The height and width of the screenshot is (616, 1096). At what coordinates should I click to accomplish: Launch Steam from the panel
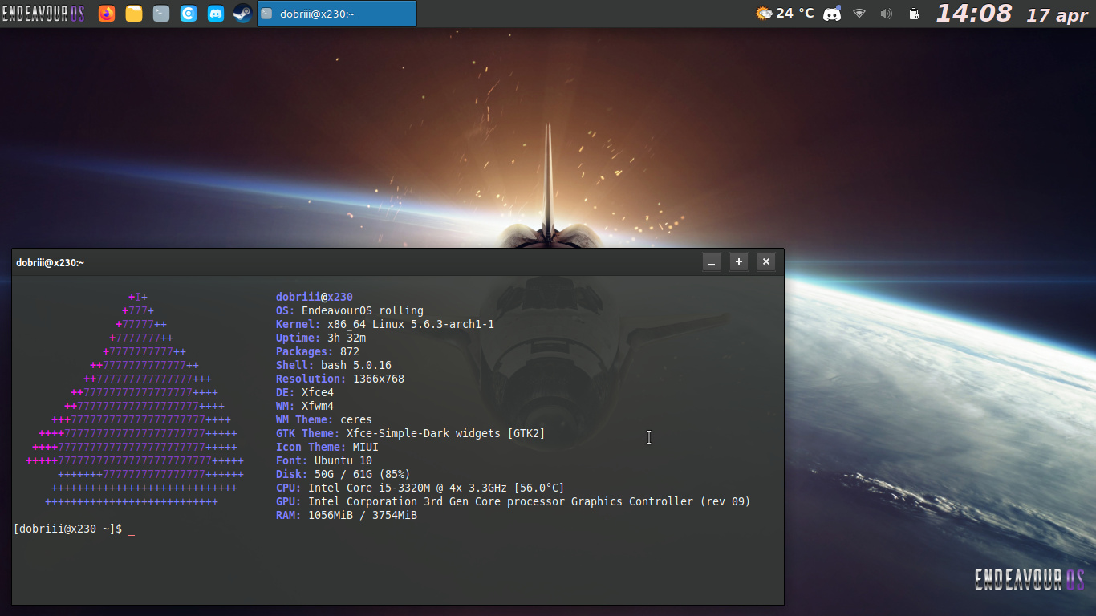(242, 14)
